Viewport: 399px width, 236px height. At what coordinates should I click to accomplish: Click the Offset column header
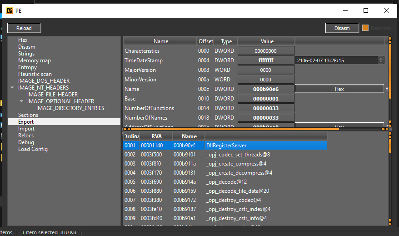pos(205,41)
